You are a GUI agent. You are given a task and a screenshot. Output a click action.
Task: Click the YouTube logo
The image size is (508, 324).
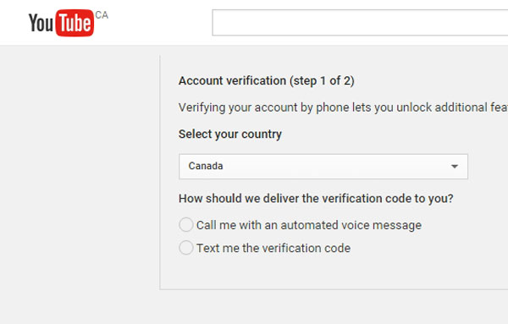[x=62, y=23]
